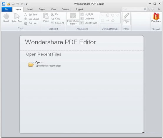Switch to the Pages tab
The width and height of the screenshot is (163, 138).
click(42, 9)
